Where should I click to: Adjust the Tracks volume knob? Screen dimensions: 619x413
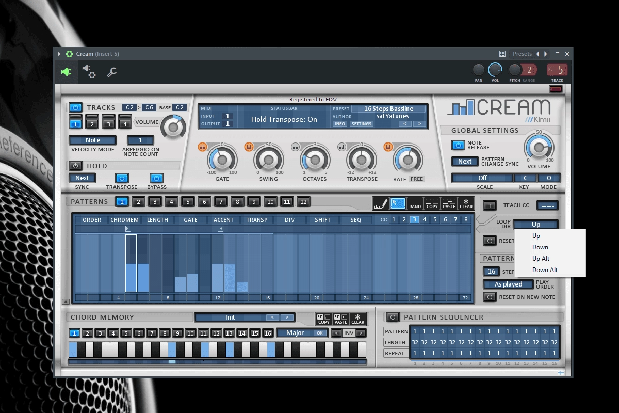coord(172,126)
